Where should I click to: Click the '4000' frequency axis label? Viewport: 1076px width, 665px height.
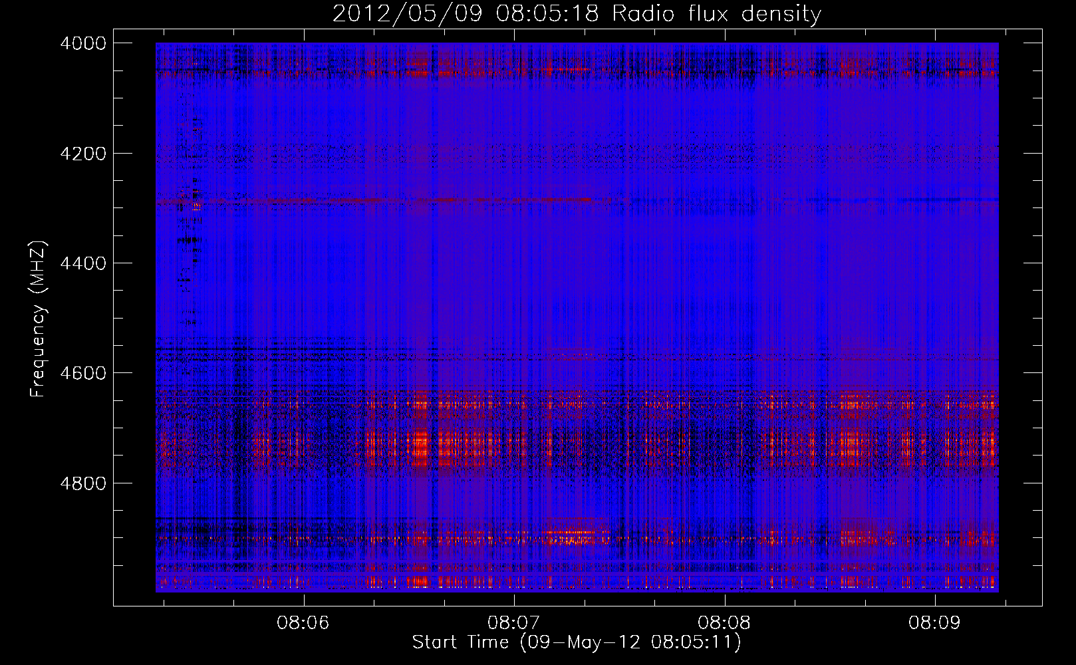(83, 43)
